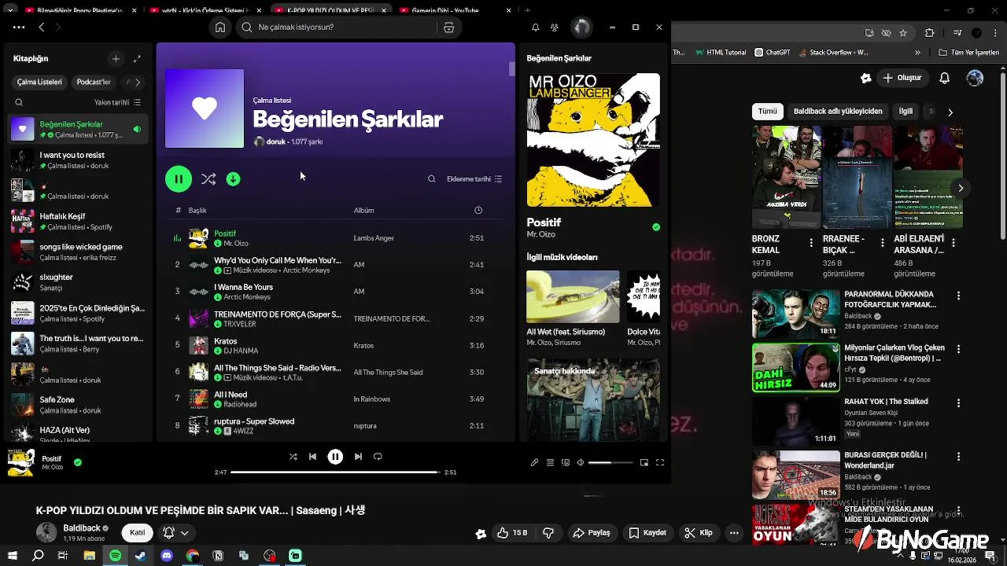Open the lyrics microphone icon in player bar
Viewport: 1007px width, 566px height.
click(x=534, y=463)
